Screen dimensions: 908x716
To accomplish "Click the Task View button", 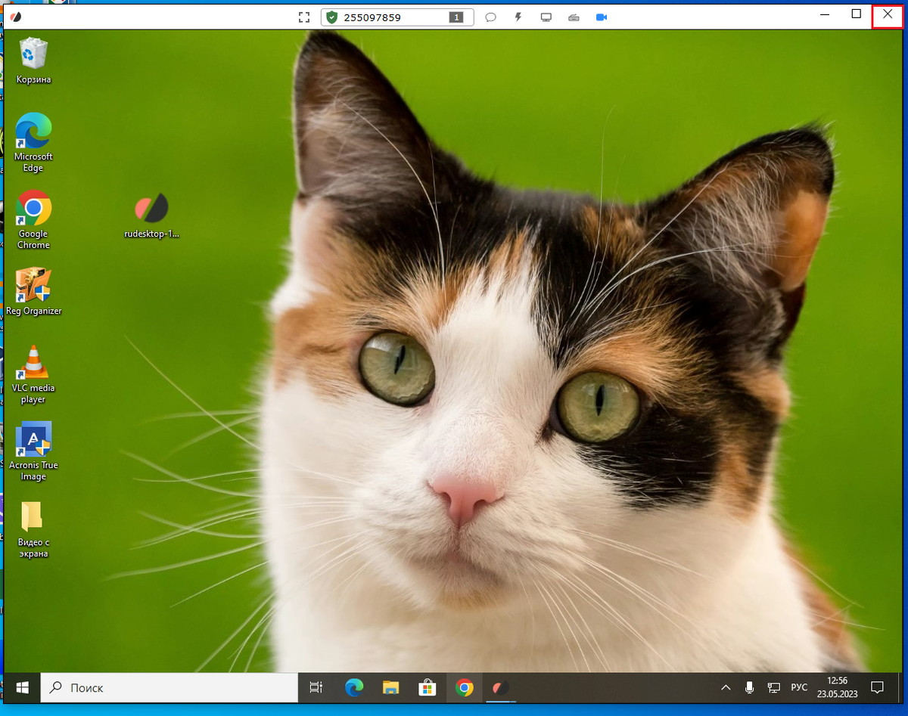I will point(316,687).
